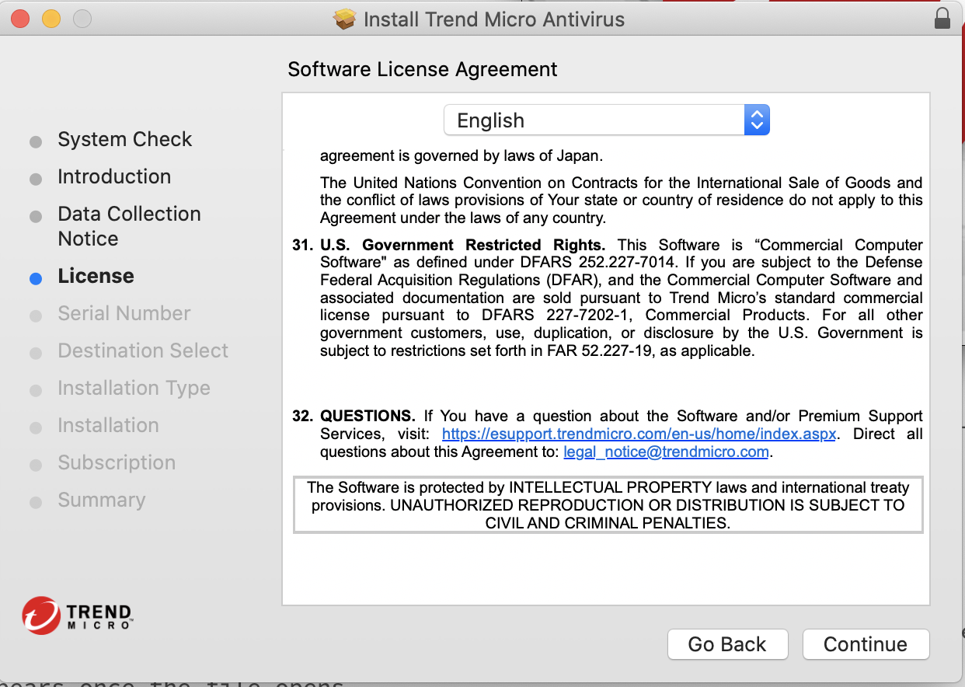Click the U.S. Government Restricted Rights heading
This screenshot has width=965, height=687.
point(462,245)
